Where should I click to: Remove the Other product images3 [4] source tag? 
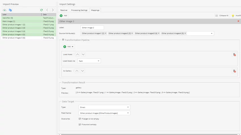158,33
